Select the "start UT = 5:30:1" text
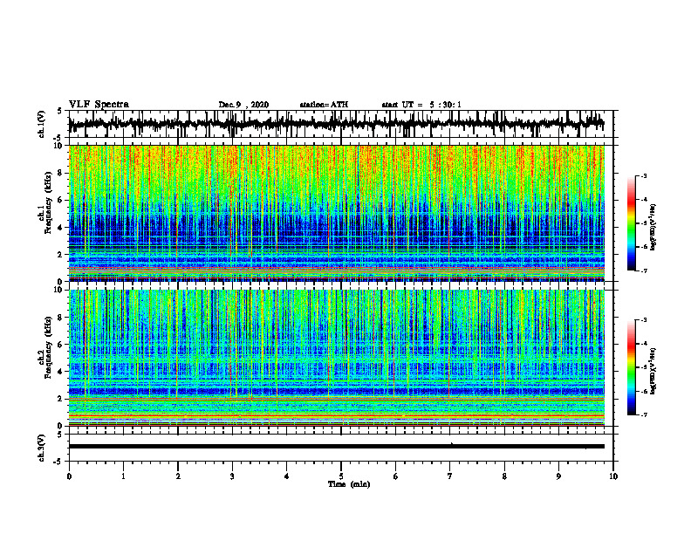 pyautogui.click(x=421, y=105)
